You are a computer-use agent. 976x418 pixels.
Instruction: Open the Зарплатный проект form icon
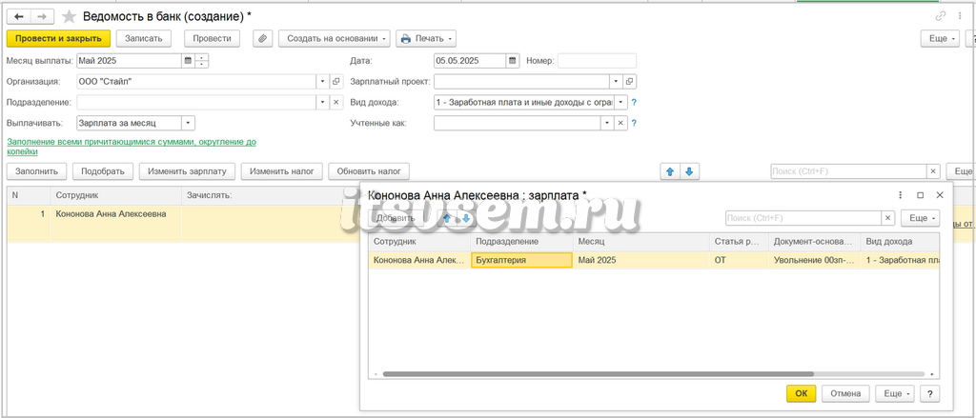pyautogui.click(x=629, y=82)
